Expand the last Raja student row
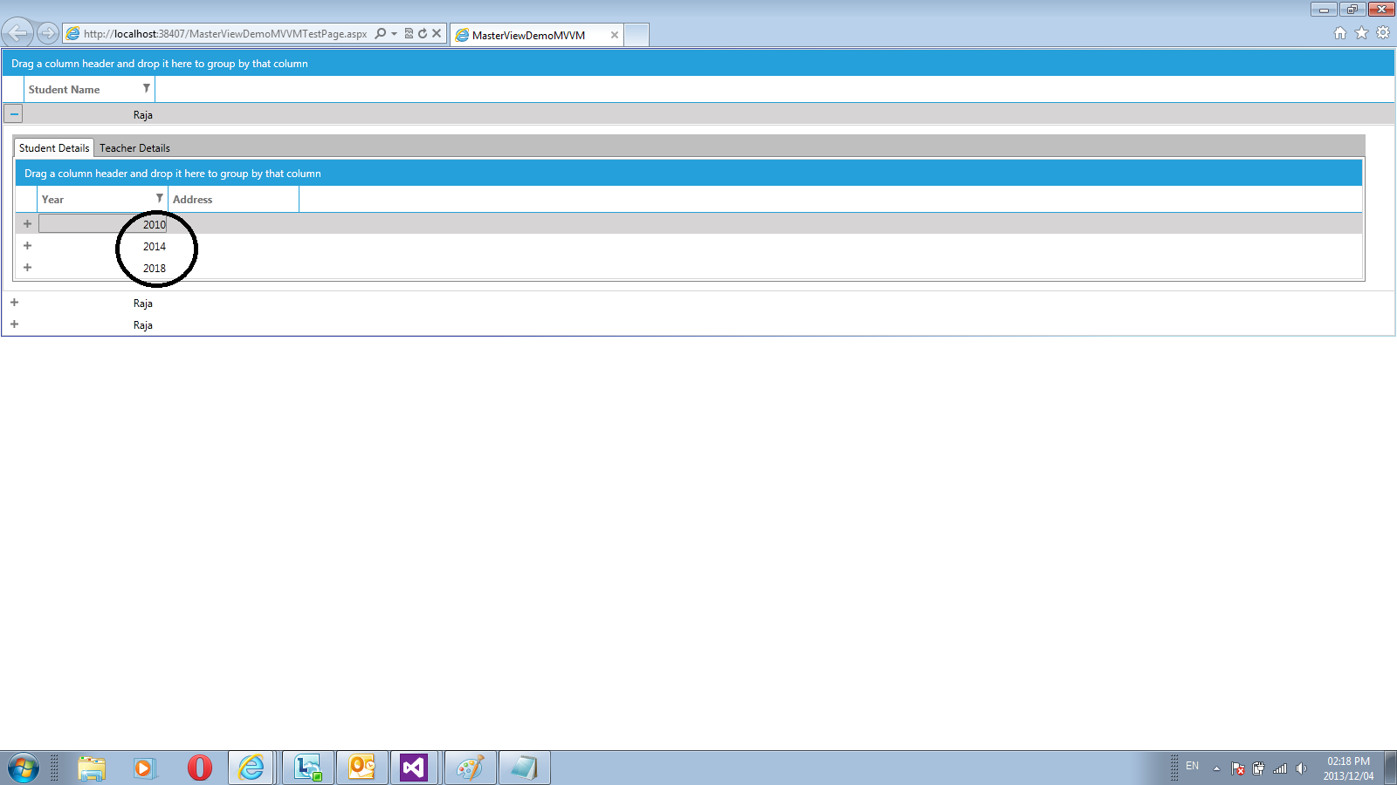 click(x=14, y=324)
